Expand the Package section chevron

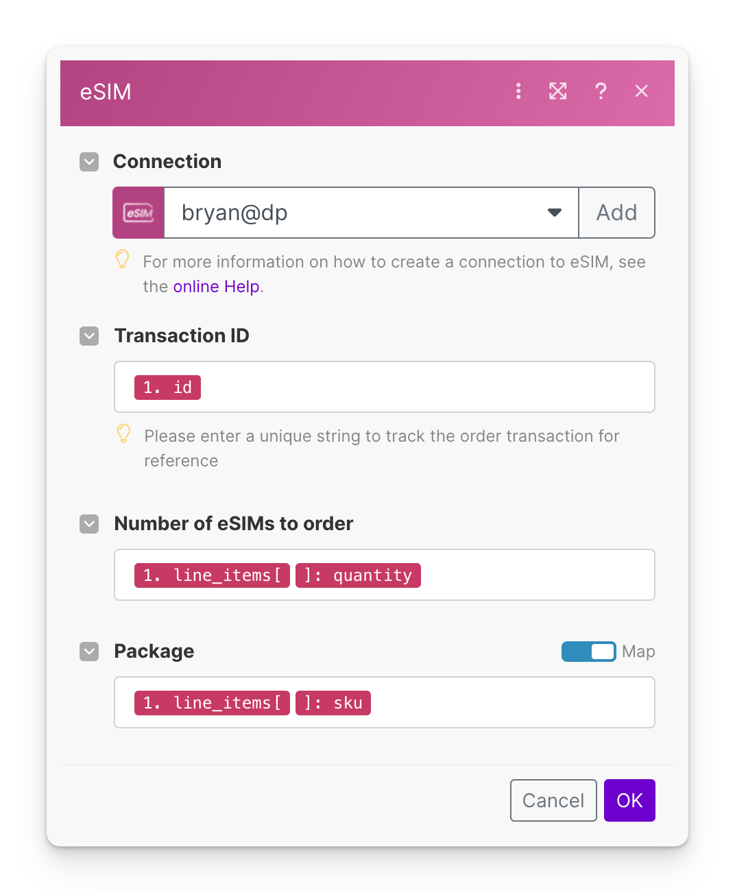(x=89, y=652)
